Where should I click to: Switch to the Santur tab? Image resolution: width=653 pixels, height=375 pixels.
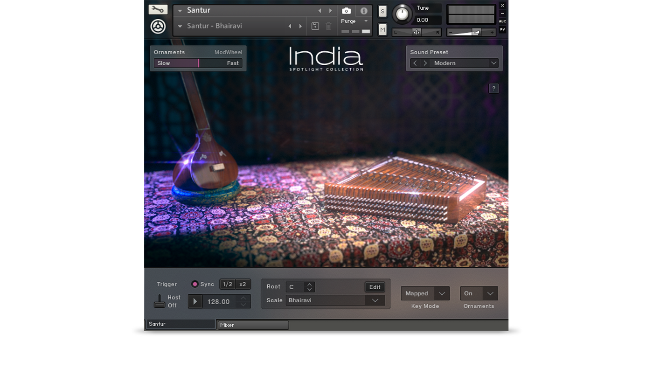[181, 324]
